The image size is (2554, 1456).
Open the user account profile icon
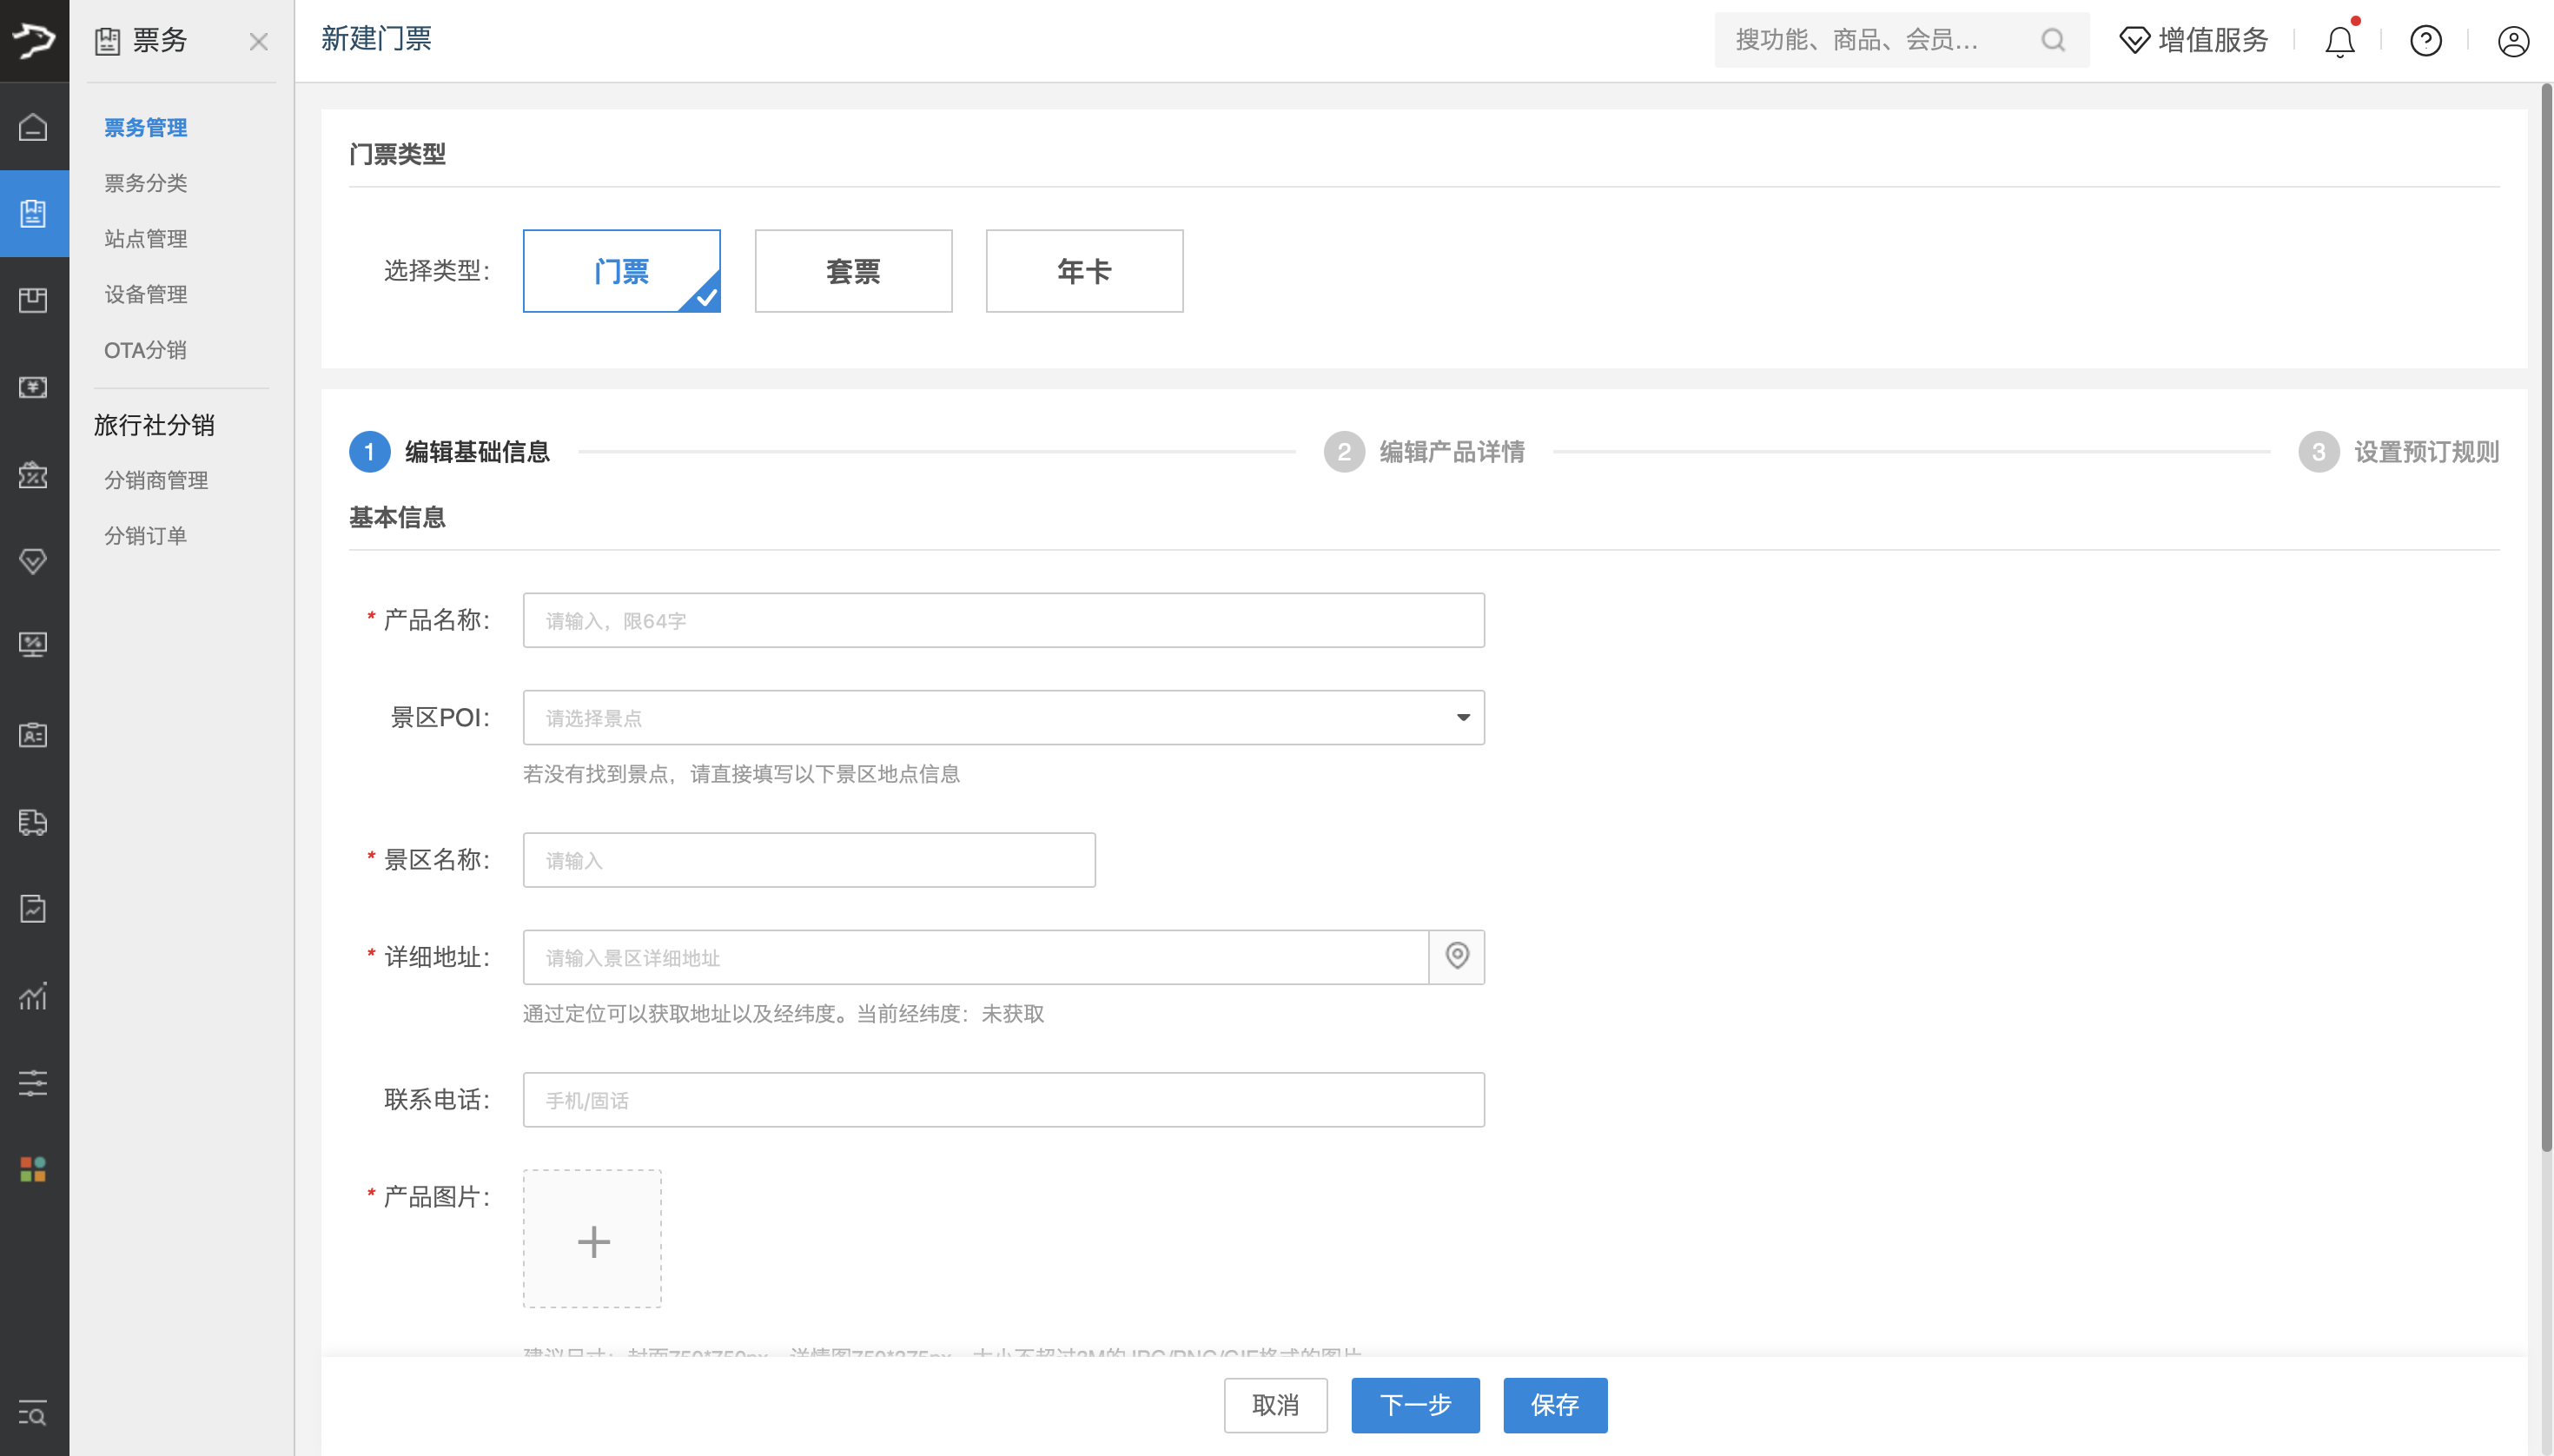(x=2512, y=41)
